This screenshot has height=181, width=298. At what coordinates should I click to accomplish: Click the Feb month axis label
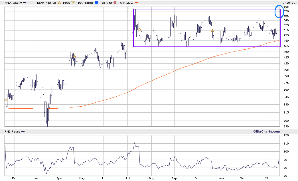pyautogui.click(x=15, y=178)
